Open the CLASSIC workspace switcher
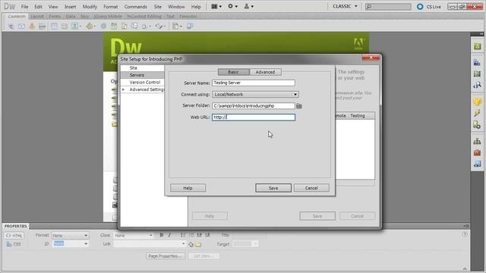 coord(345,6)
